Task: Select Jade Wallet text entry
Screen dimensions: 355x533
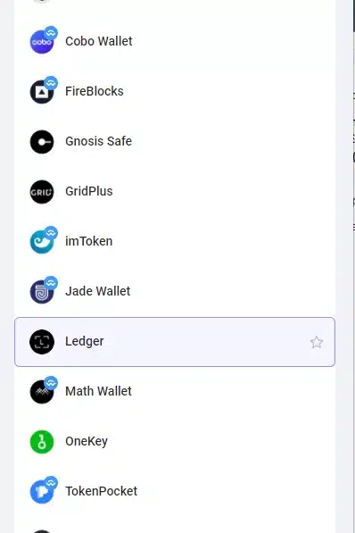Action: (97, 291)
